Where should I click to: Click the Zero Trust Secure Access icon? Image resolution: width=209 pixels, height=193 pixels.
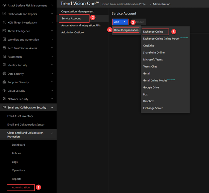(4, 48)
